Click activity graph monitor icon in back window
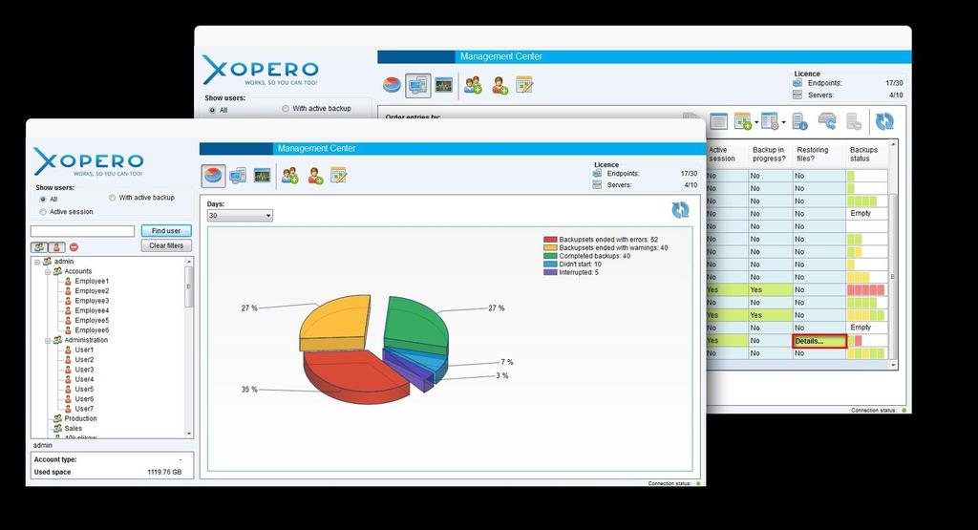 coord(443,85)
